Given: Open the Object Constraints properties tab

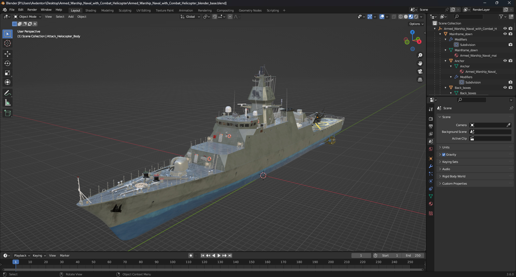Looking at the screenshot, I should coord(431,189).
